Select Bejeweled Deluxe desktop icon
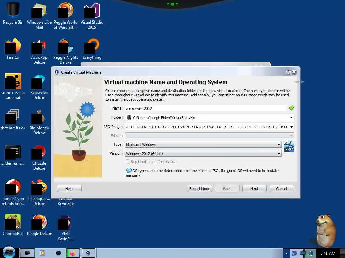345x258 pixels. pos(39,86)
